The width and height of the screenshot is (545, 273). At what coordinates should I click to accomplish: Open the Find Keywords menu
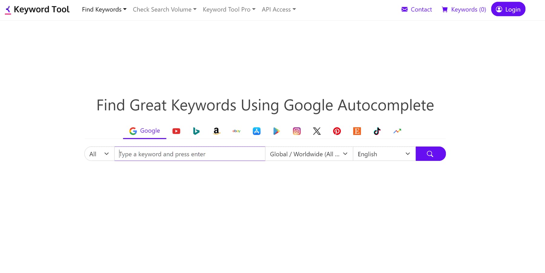point(104,9)
